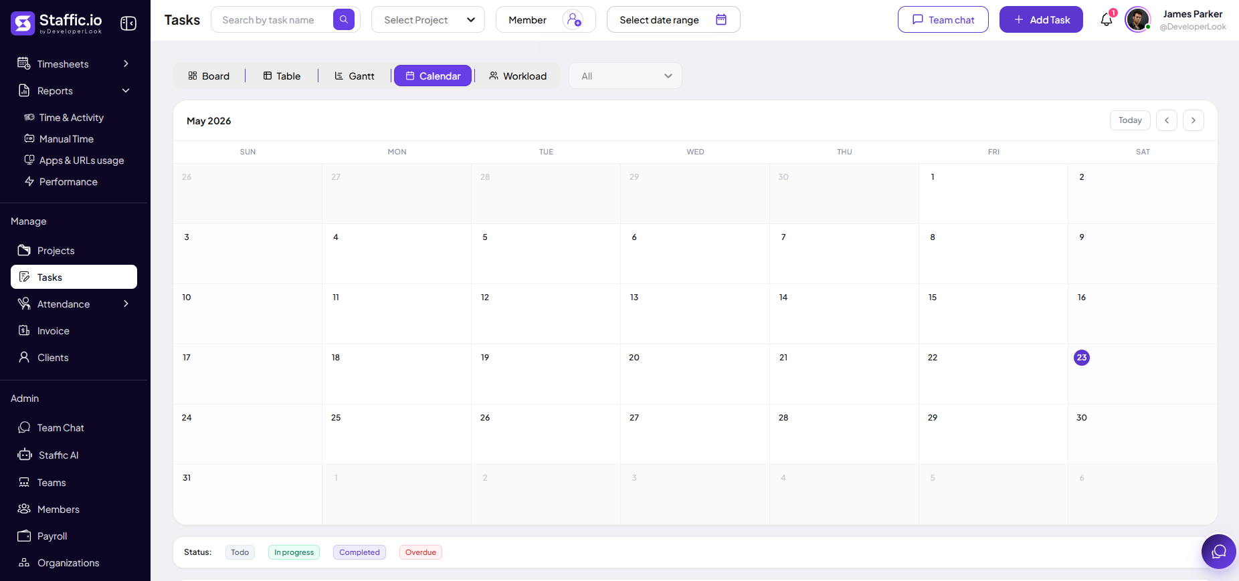Expand the Attendance submenu chevron
The width and height of the screenshot is (1239, 581).
coord(126,304)
